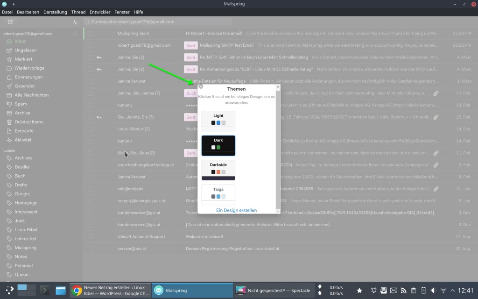
Task: Select the Mailspring label
Action: click(26, 248)
